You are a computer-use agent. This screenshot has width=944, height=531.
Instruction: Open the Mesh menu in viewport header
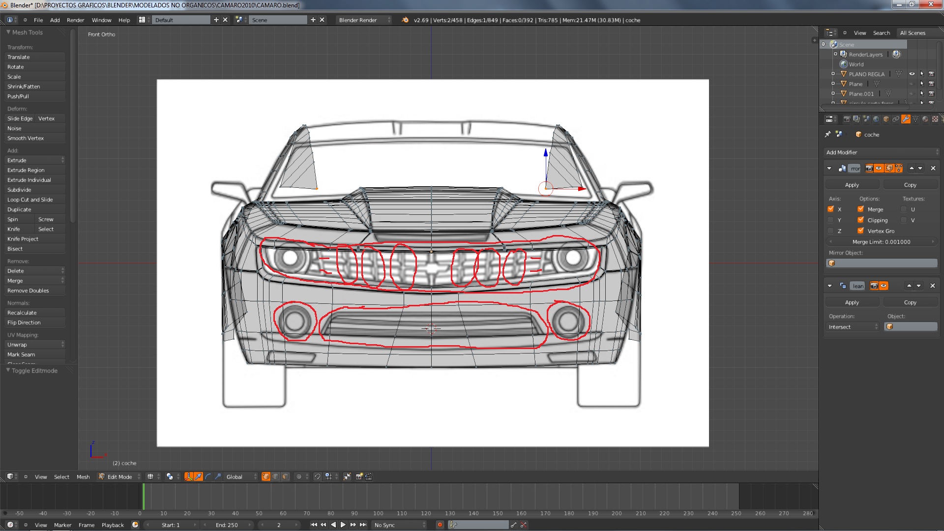83,477
